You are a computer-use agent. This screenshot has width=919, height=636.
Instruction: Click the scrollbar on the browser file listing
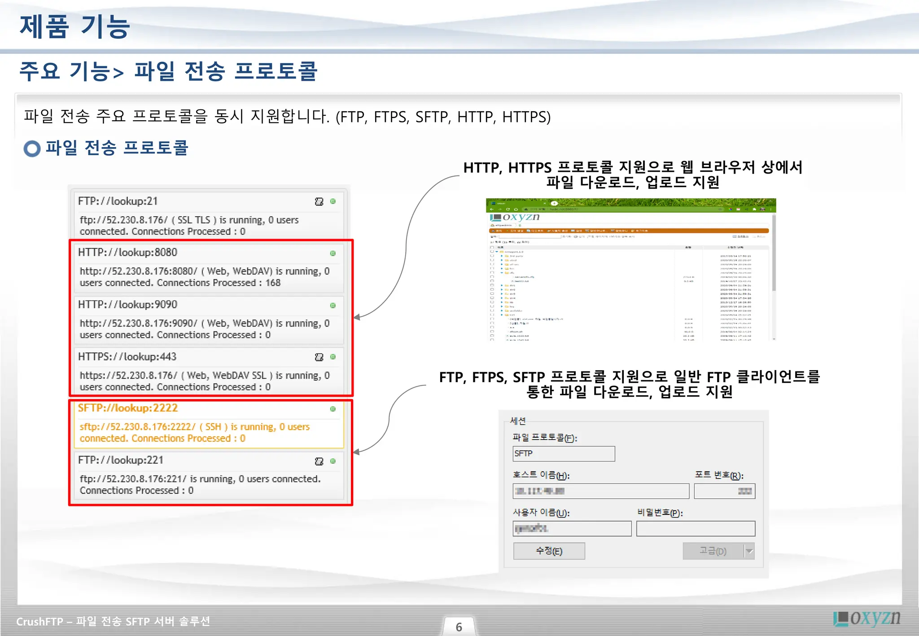(774, 253)
